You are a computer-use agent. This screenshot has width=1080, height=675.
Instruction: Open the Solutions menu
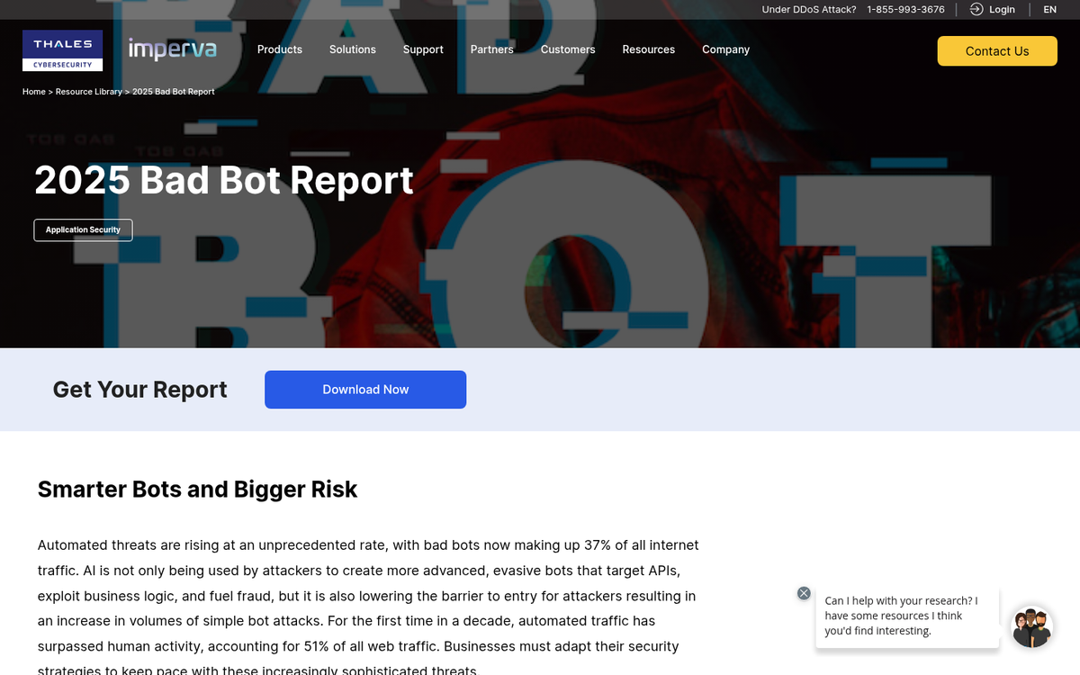tap(353, 49)
